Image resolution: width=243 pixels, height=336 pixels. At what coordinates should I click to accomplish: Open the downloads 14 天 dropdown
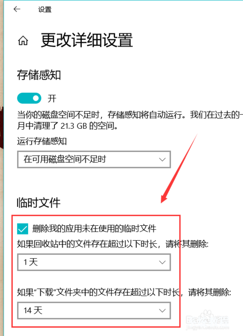tap(94, 310)
